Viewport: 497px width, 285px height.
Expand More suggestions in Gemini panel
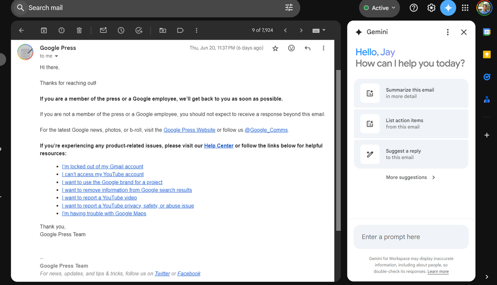click(x=410, y=177)
